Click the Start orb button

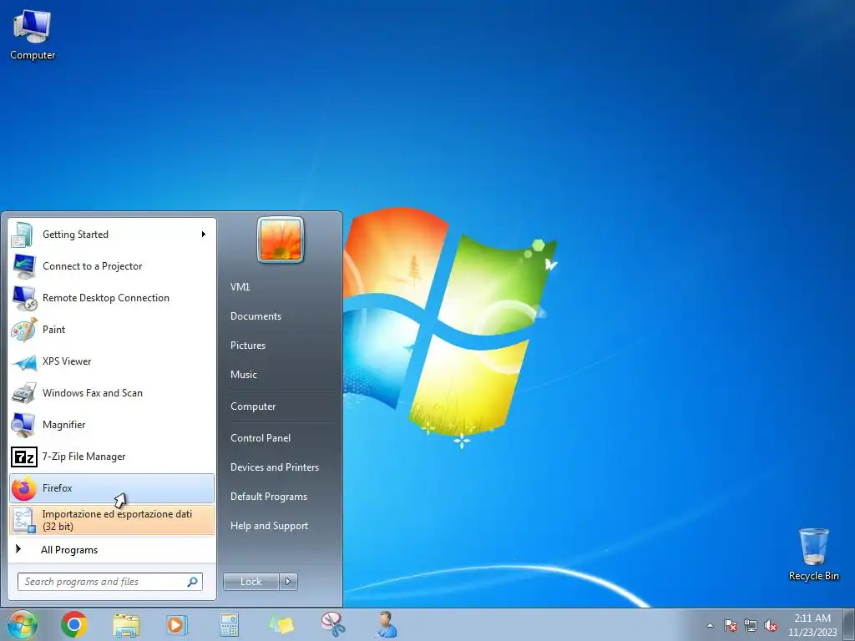point(23,624)
